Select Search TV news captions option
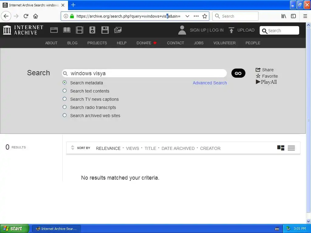The height and width of the screenshot is (233, 311). [x=64, y=99]
